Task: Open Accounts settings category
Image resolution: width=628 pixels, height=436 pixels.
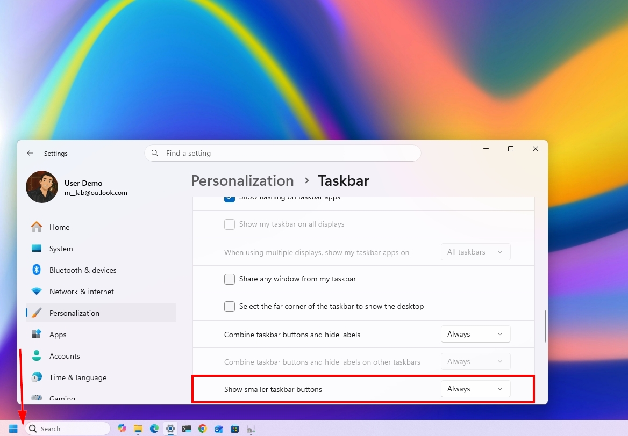Action: (101, 356)
